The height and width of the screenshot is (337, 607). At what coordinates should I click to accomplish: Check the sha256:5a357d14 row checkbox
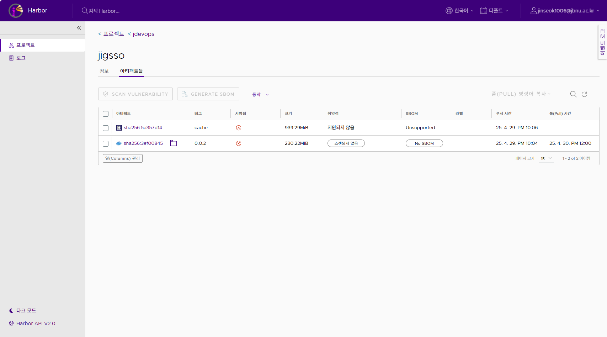[106, 128]
